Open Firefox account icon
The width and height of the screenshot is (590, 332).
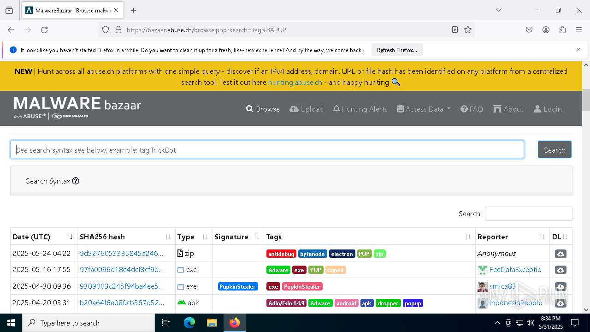point(546,30)
